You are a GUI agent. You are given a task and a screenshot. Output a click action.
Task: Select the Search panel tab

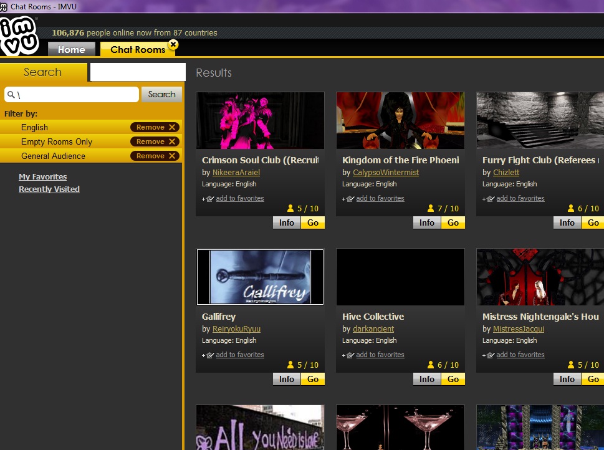pos(43,72)
